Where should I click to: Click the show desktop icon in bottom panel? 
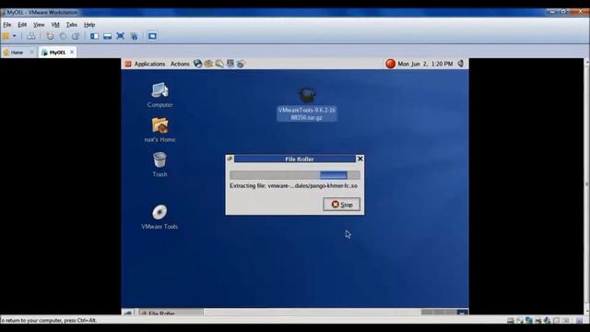[128, 313]
